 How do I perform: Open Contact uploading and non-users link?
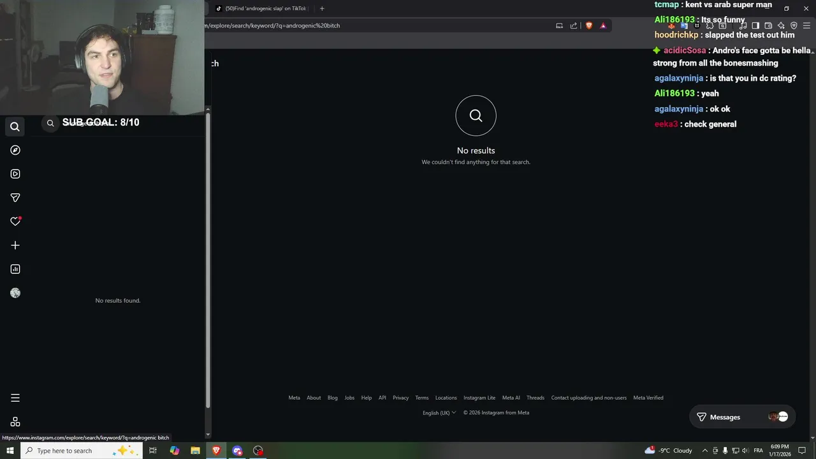tap(589, 398)
